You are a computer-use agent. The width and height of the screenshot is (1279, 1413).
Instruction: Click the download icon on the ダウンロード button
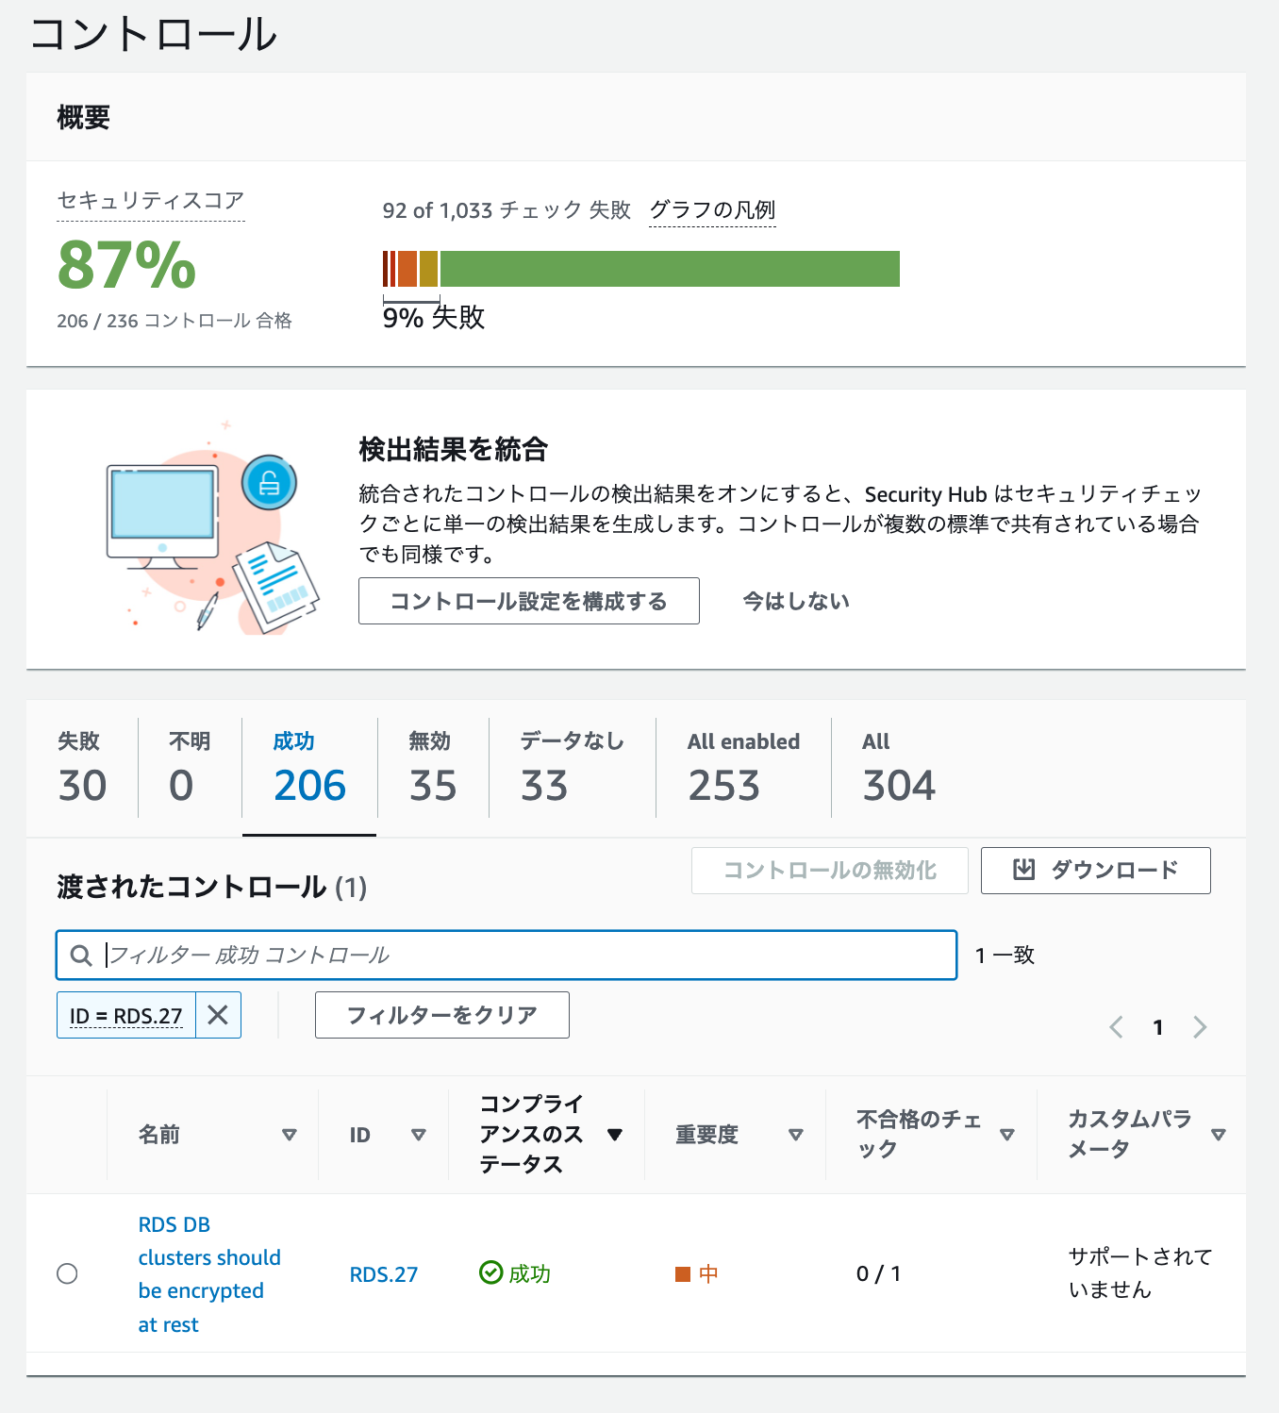pos(1023,871)
